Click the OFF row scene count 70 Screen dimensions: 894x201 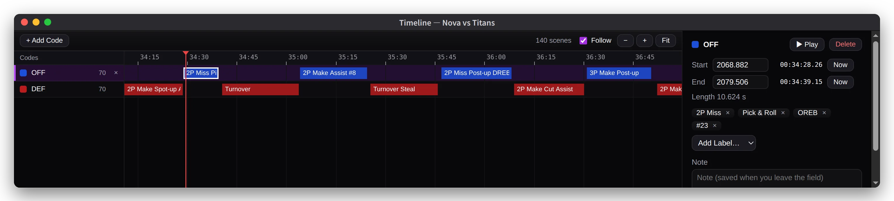102,73
